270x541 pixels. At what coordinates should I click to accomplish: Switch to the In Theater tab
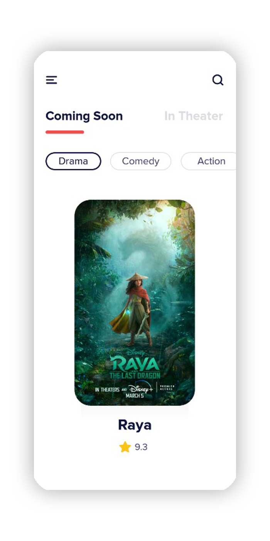(194, 116)
